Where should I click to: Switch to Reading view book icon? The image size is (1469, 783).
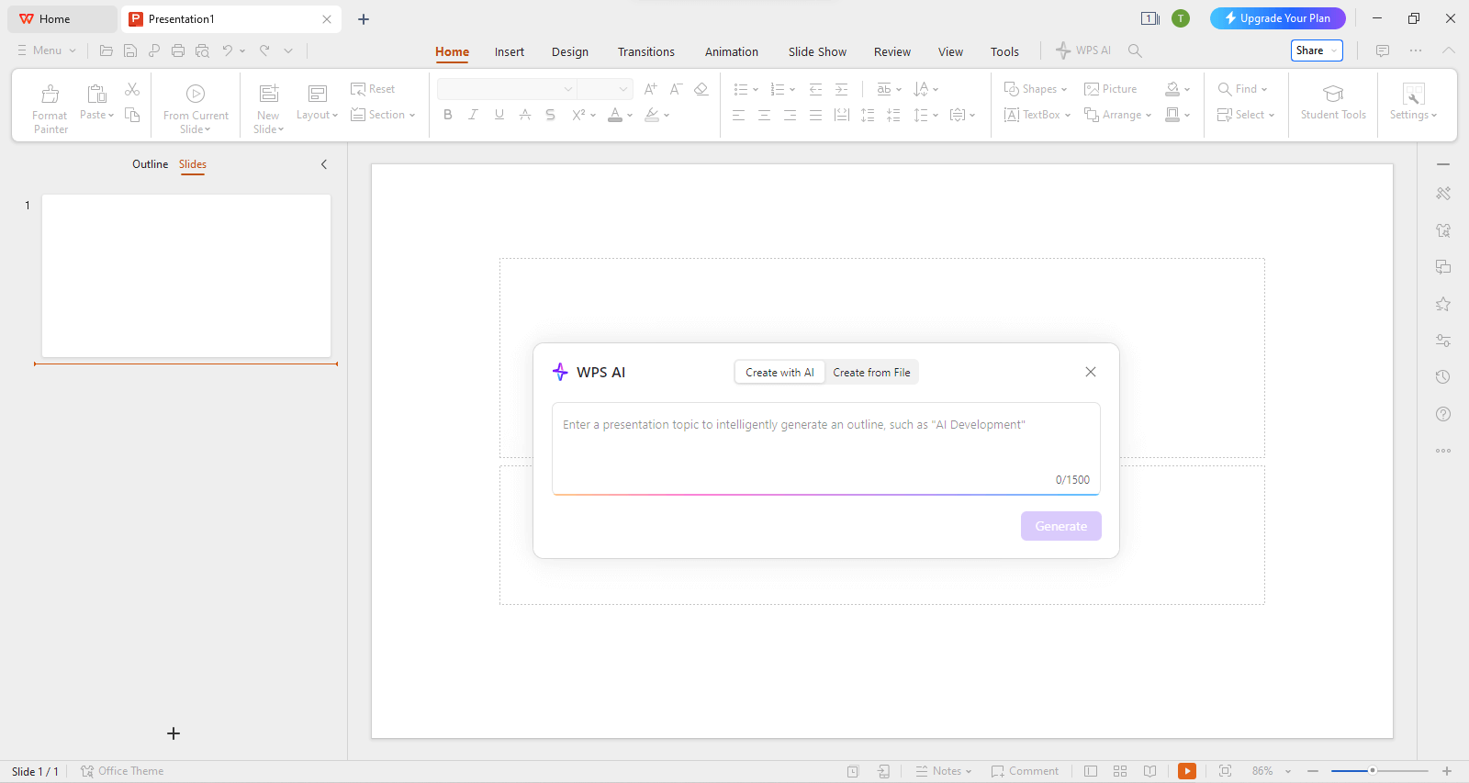[x=1149, y=771]
